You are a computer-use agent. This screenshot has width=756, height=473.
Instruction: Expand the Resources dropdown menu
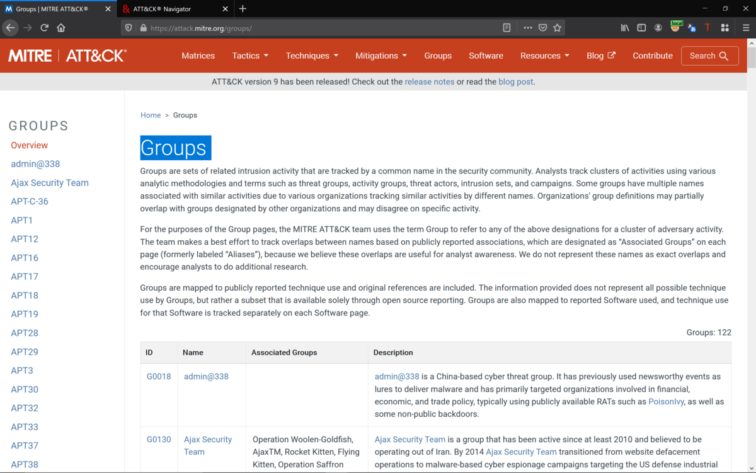click(x=545, y=55)
